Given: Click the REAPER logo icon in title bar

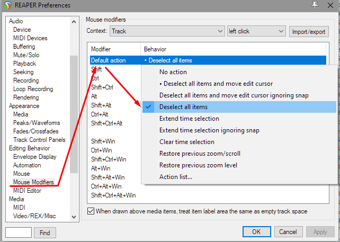Looking at the screenshot, I should pyautogui.click(x=8, y=5).
